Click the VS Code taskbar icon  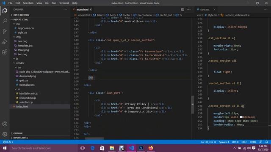point(131,148)
